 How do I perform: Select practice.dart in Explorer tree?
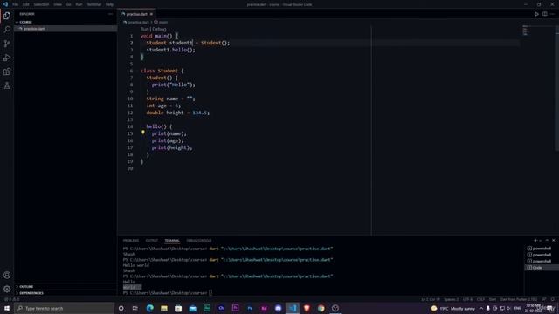(x=66, y=29)
